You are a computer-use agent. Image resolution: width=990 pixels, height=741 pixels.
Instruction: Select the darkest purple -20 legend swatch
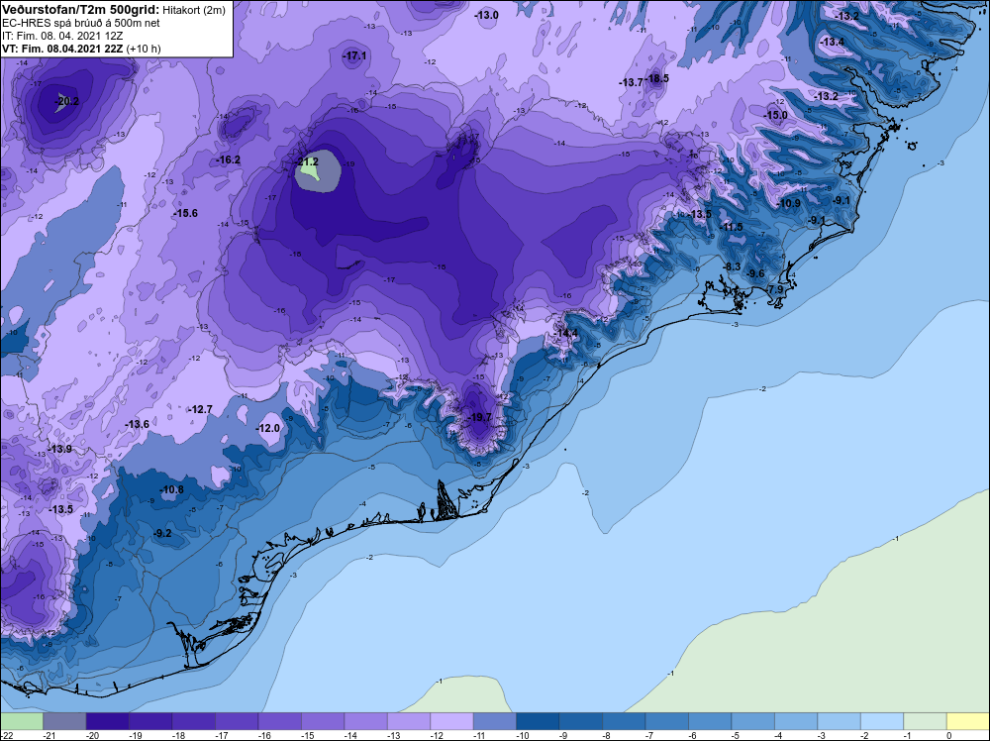tap(107, 721)
